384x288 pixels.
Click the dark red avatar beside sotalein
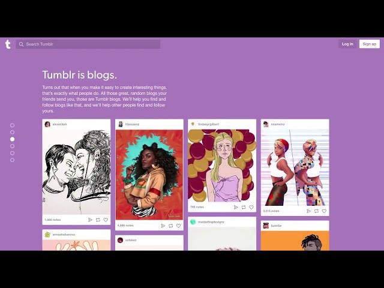pos(120,240)
